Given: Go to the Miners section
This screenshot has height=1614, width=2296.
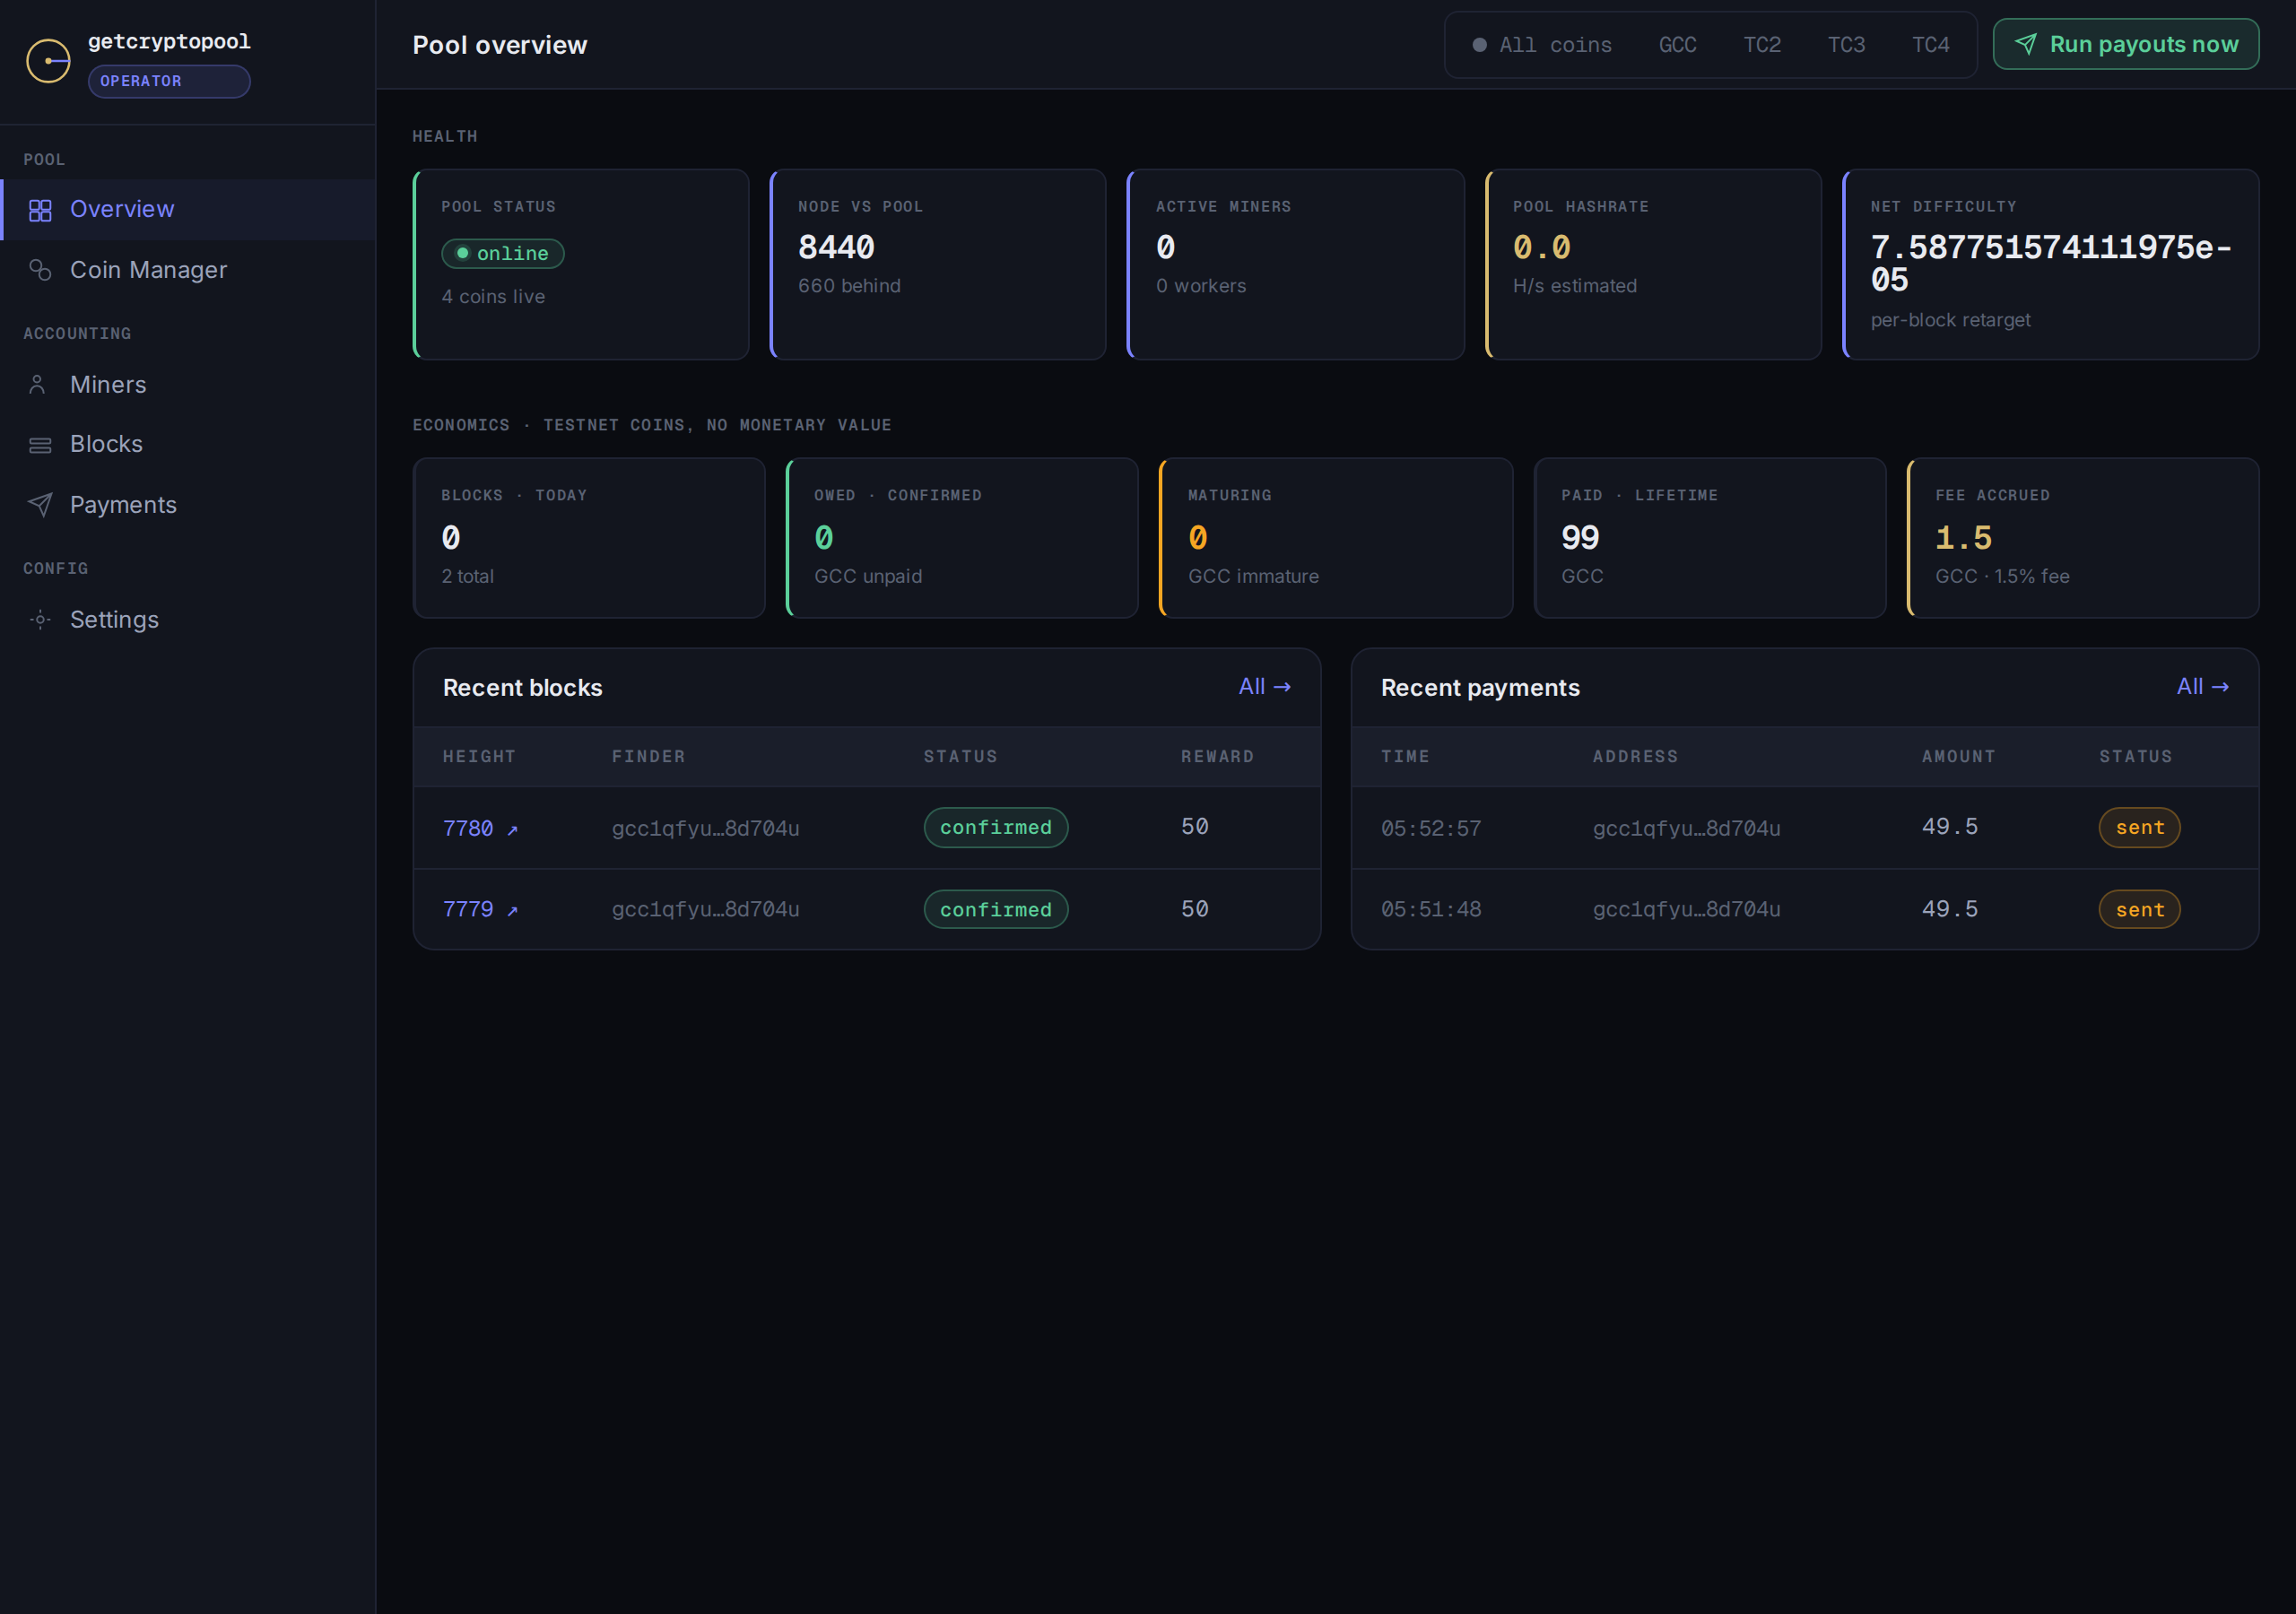Looking at the screenshot, I should pyautogui.click(x=188, y=385).
